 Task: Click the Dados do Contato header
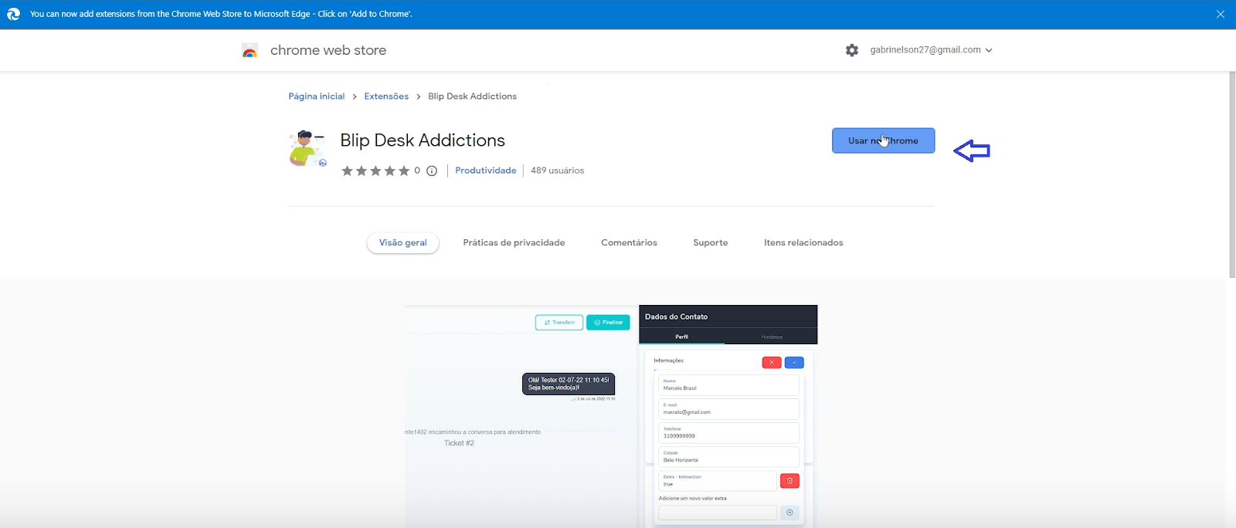pyautogui.click(x=676, y=316)
